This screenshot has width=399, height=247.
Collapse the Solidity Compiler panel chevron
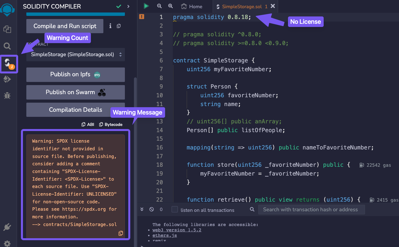[x=129, y=6]
